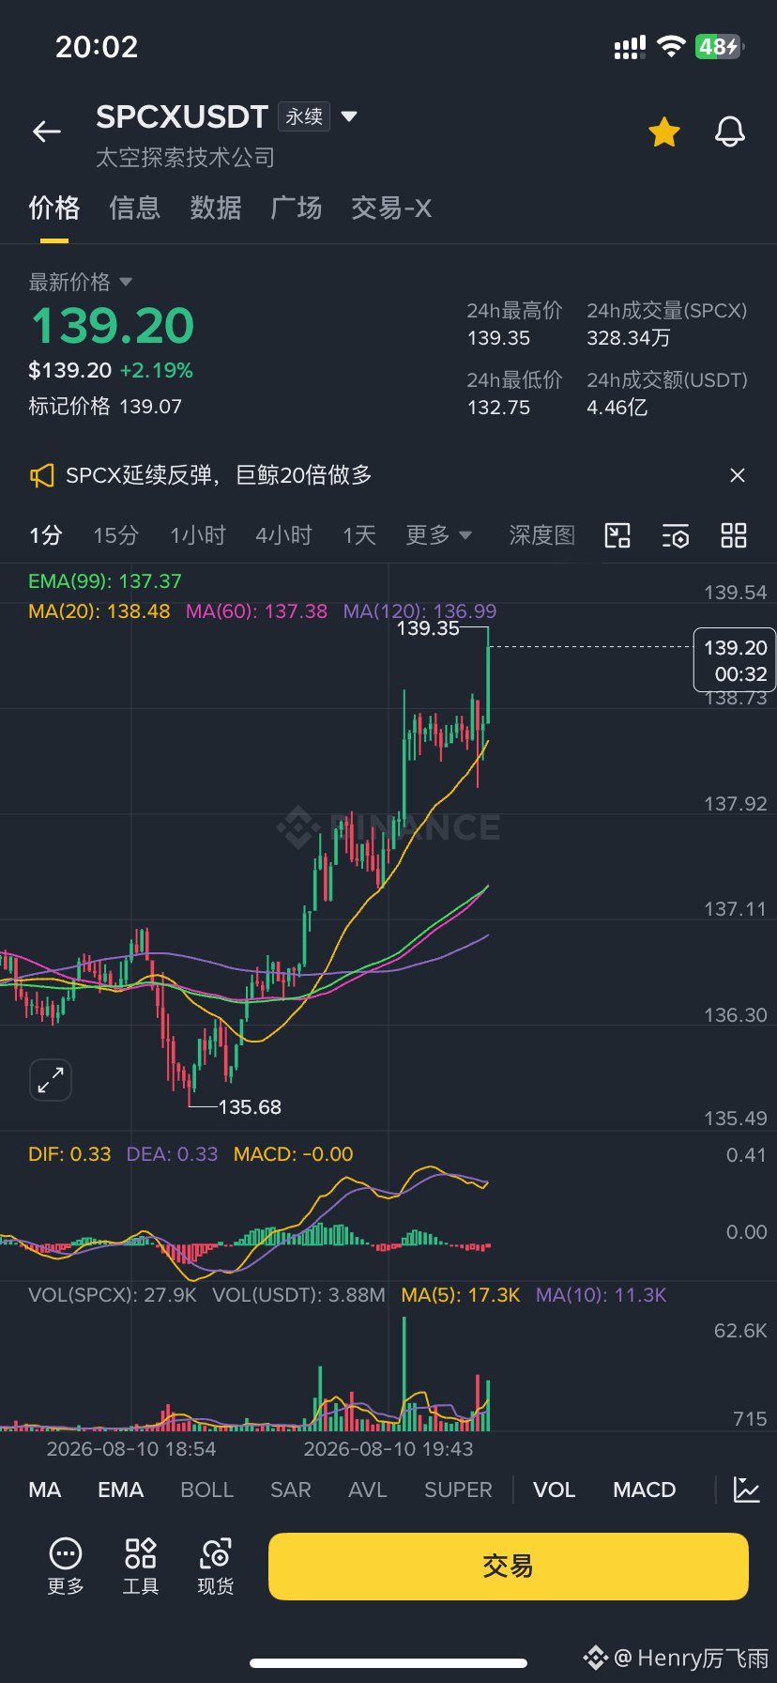Open chart settings icon
777x1683 pixels.
coord(676,535)
